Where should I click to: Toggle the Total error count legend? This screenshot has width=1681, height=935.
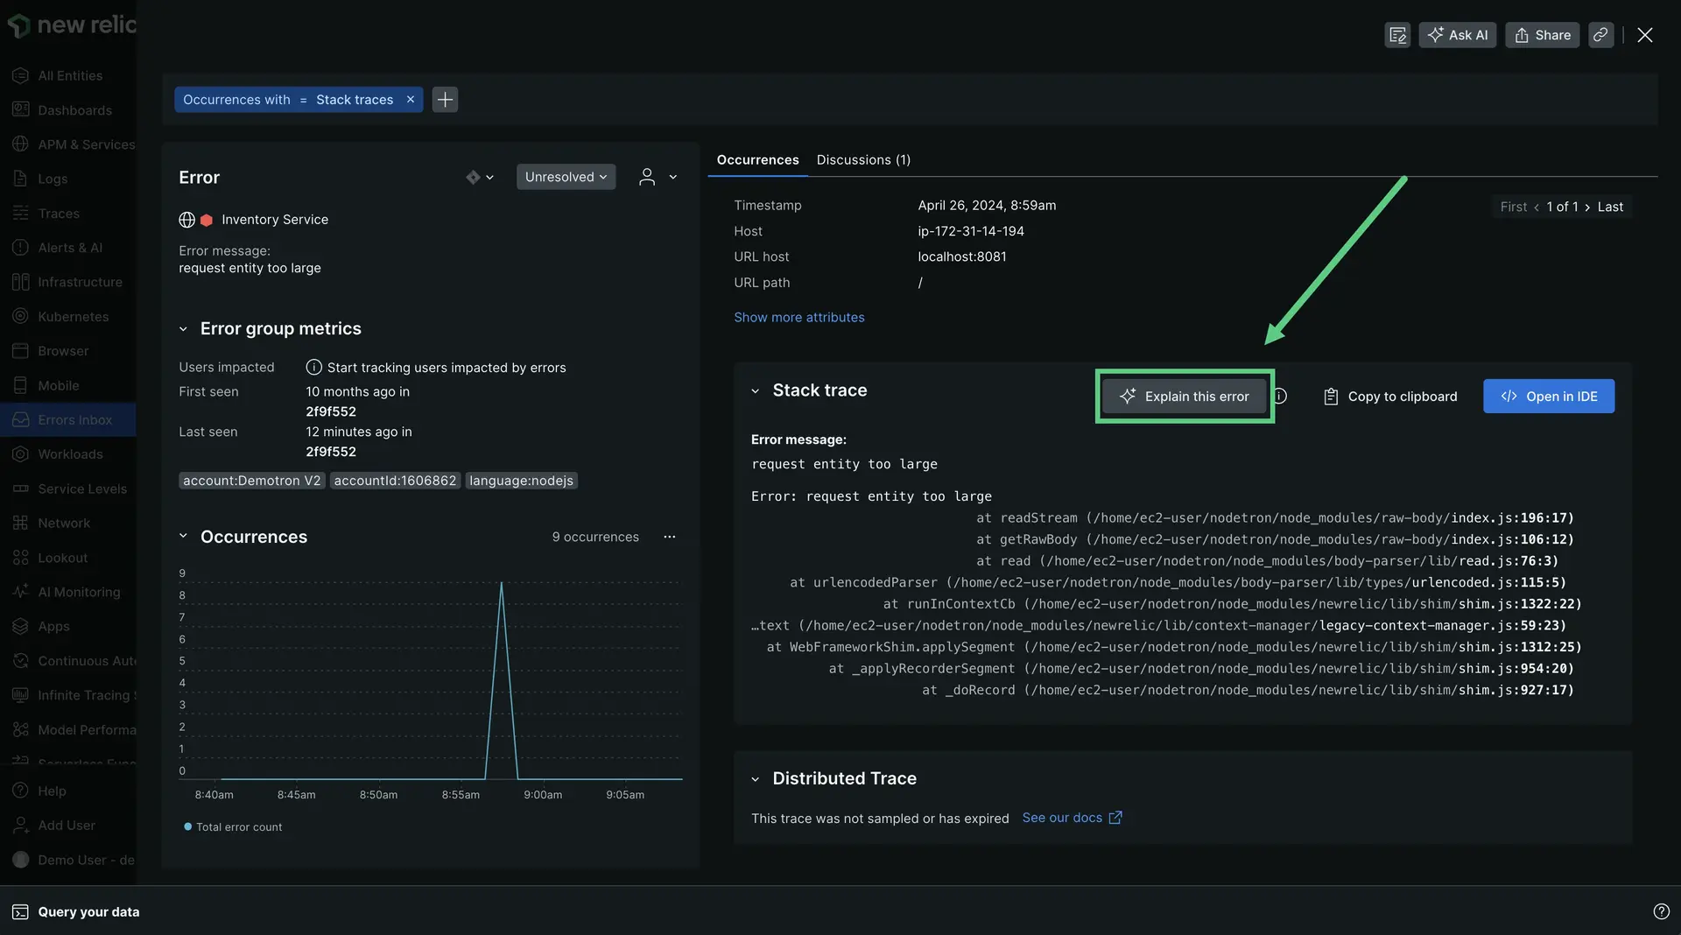click(233, 827)
